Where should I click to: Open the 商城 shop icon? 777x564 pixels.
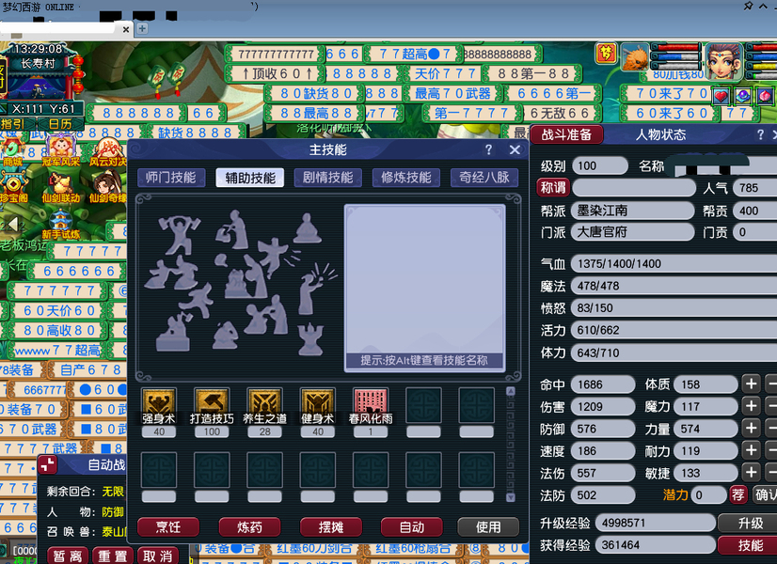coord(13,151)
